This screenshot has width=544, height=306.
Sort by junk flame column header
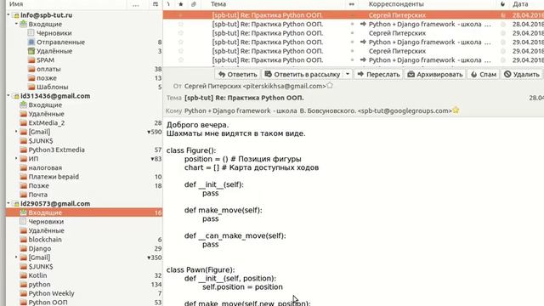[502, 4]
